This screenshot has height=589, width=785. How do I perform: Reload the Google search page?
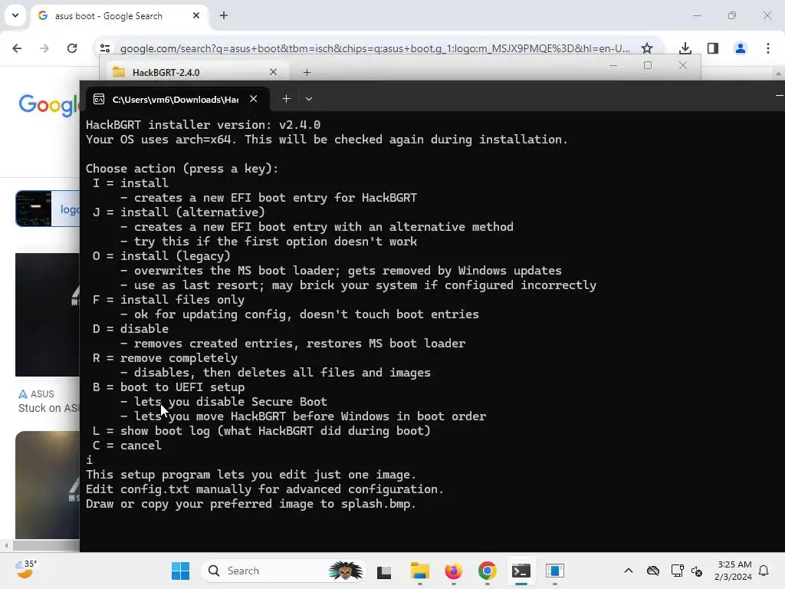[72, 48]
